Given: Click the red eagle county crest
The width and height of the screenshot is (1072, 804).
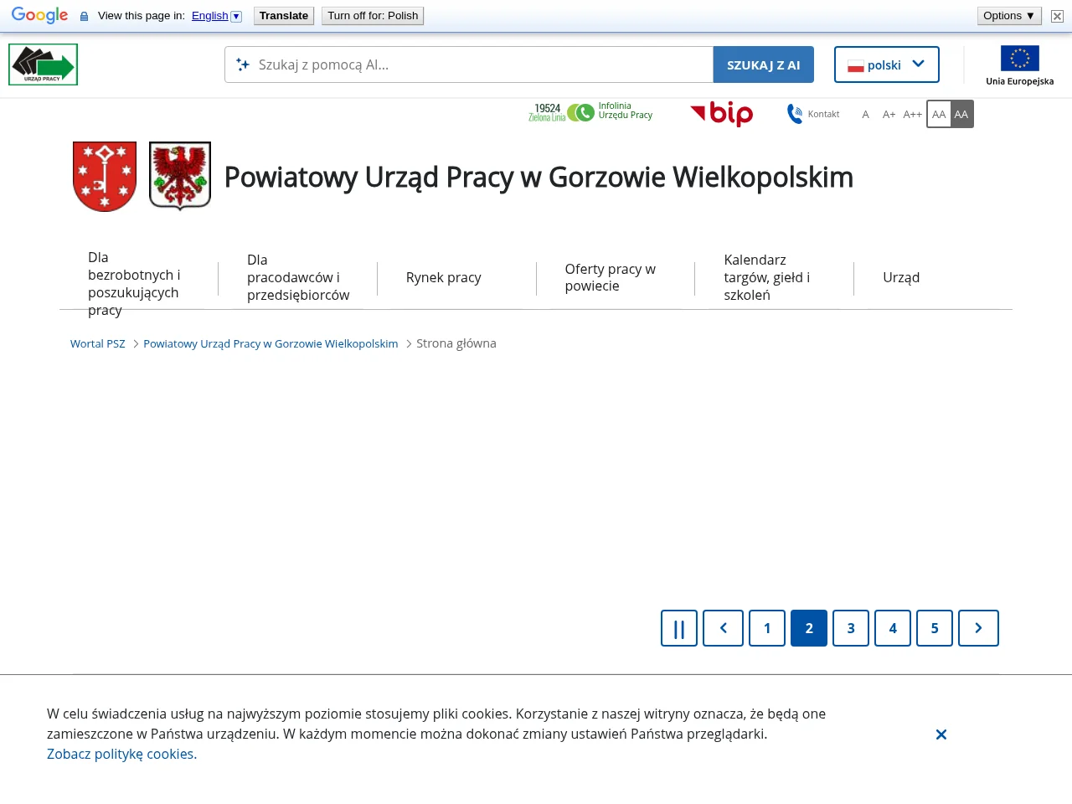Looking at the screenshot, I should pyautogui.click(x=180, y=176).
